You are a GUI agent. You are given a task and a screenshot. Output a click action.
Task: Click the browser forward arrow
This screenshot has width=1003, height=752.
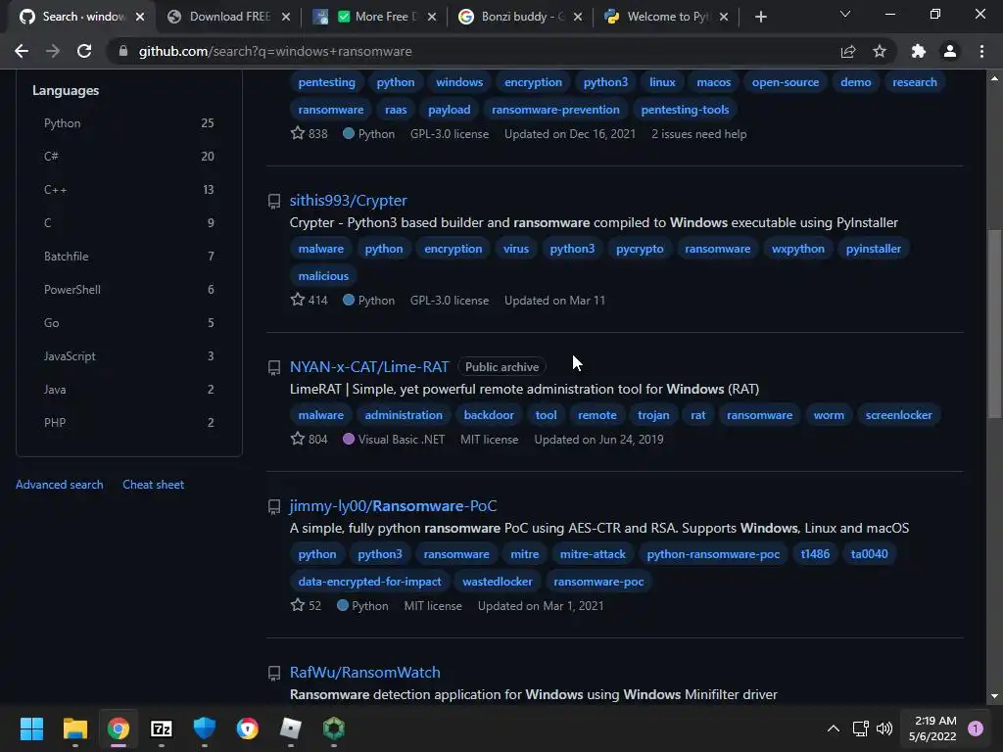[x=53, y=51]
